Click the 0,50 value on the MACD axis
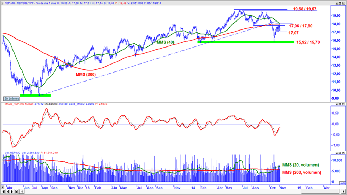347x195 pixels. point(336,113)
